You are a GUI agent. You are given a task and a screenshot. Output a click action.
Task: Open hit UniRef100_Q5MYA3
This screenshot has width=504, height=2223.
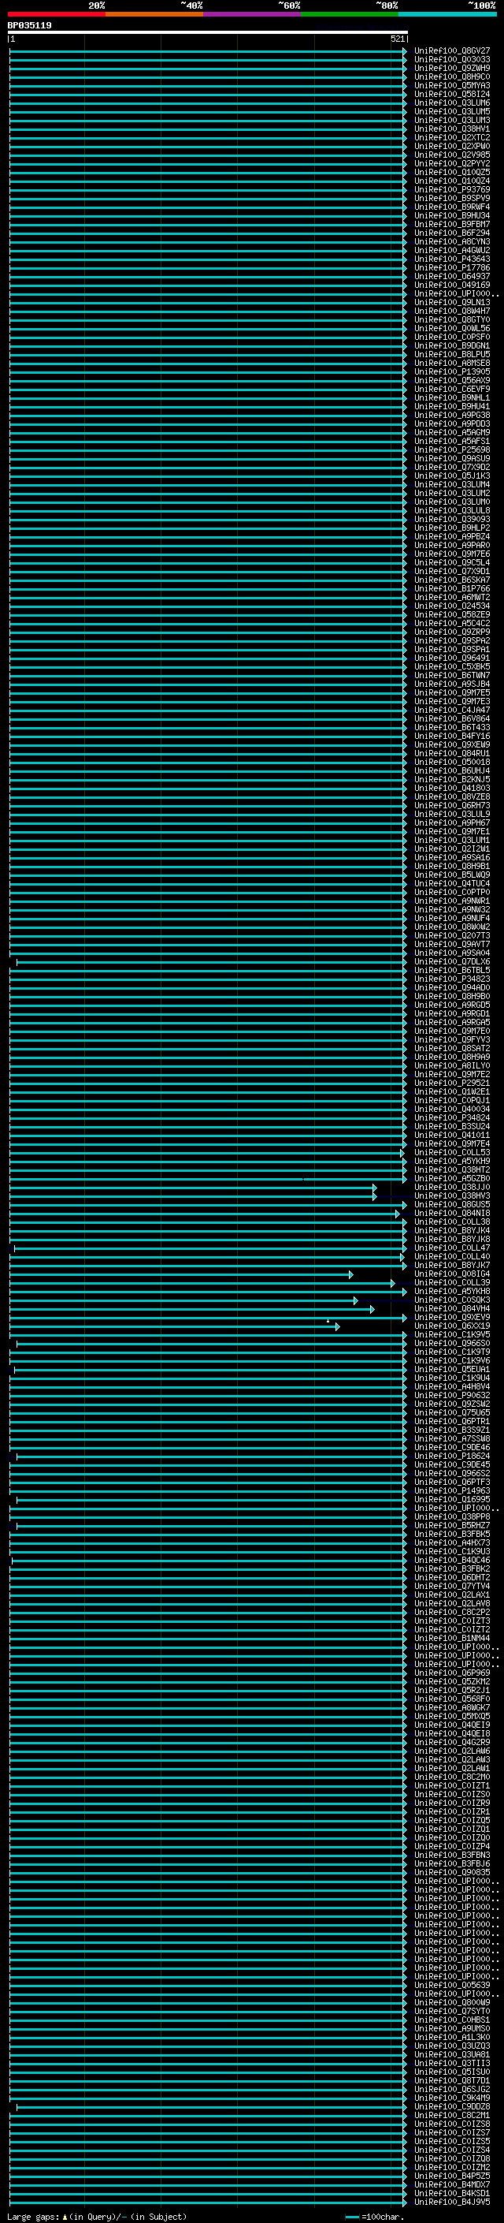point(451,85)
